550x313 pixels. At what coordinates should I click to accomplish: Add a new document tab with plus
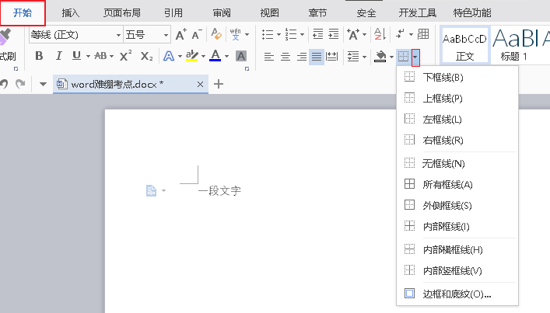(219, 84)
